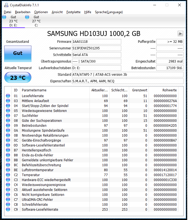Click status icon of Befehlszeitüberschreitung row
The image size is (188, 220).
tap(8, 165)
